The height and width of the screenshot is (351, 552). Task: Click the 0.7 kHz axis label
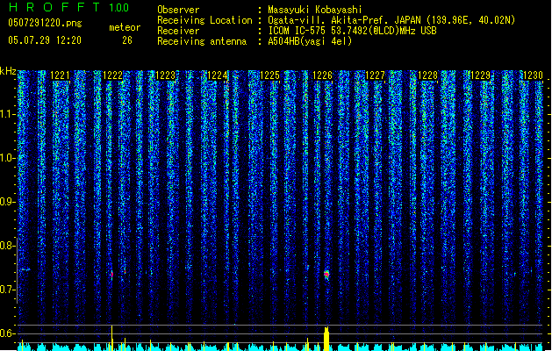pyautogui.click(x=7, y=290)
